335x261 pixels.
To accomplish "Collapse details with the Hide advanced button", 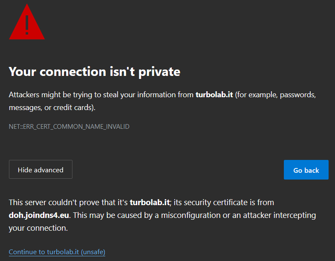I will pyautogui.click(x=40, y=169).
